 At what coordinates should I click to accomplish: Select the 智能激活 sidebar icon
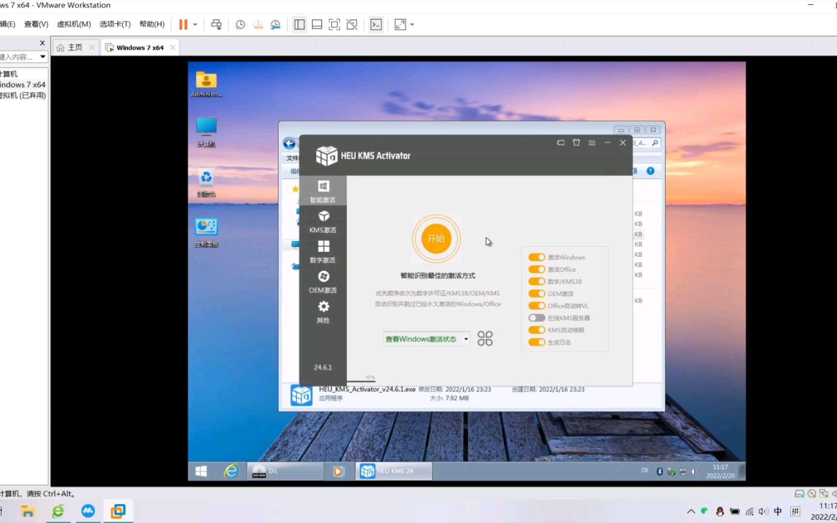[x=323, y=191]
